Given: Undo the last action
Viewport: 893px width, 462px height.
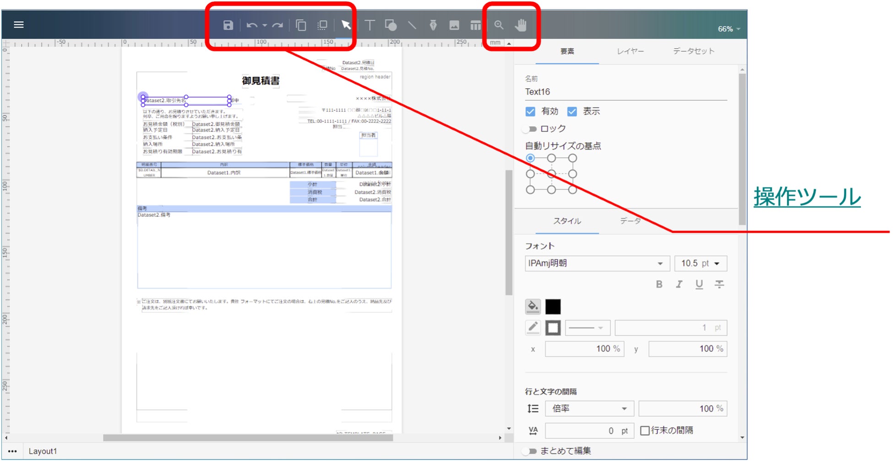Looking at the screenshot, I should point(251,25).
